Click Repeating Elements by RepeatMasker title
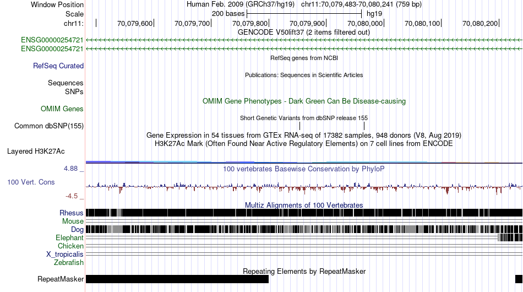 pos(304,271)
